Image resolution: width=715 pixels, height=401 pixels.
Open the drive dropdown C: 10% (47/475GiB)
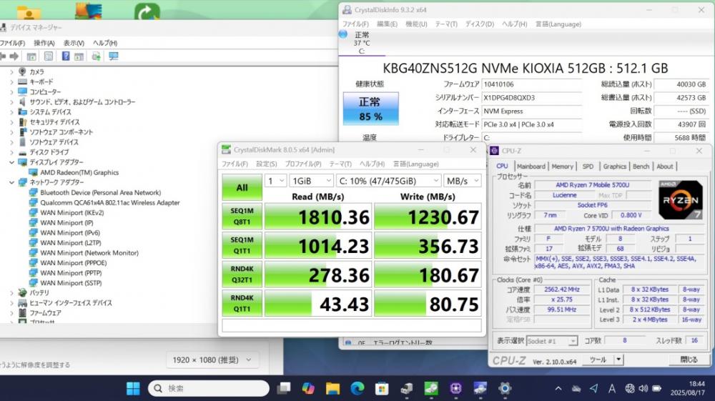388,181
